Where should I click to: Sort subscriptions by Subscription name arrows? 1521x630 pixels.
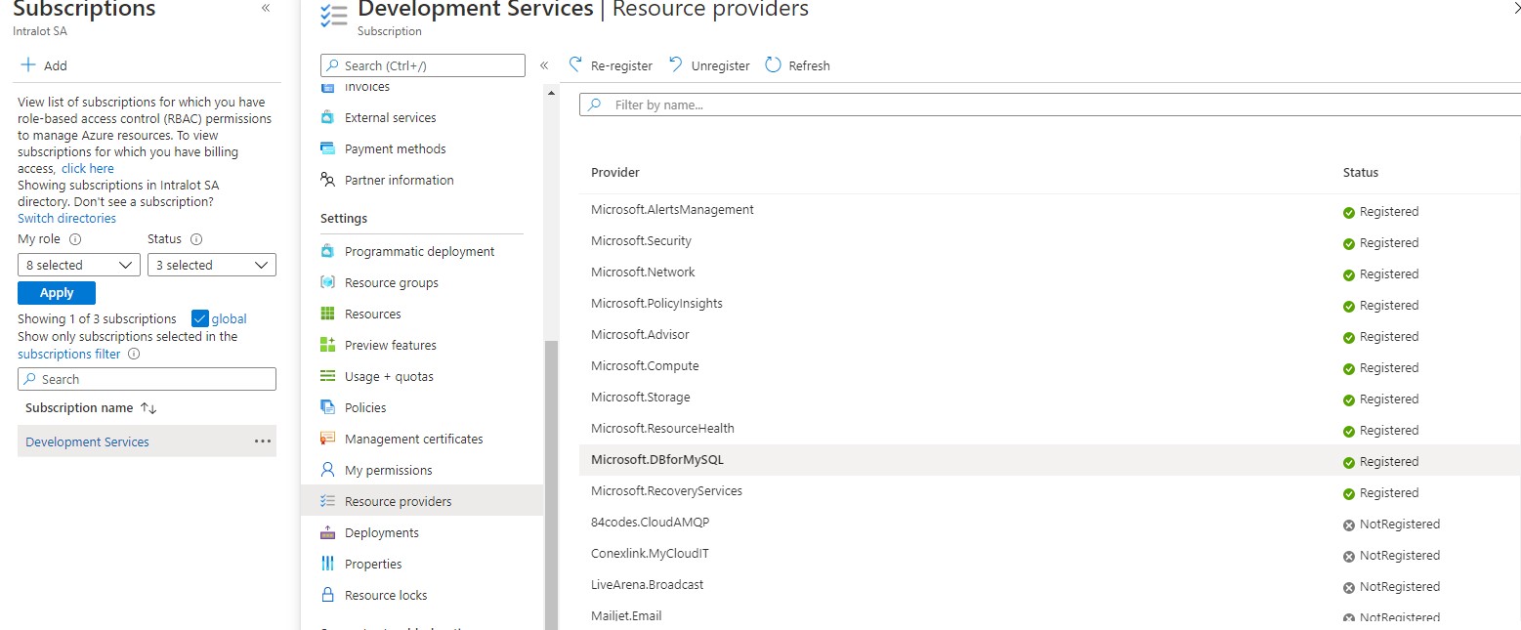click(x=148, y=408)
